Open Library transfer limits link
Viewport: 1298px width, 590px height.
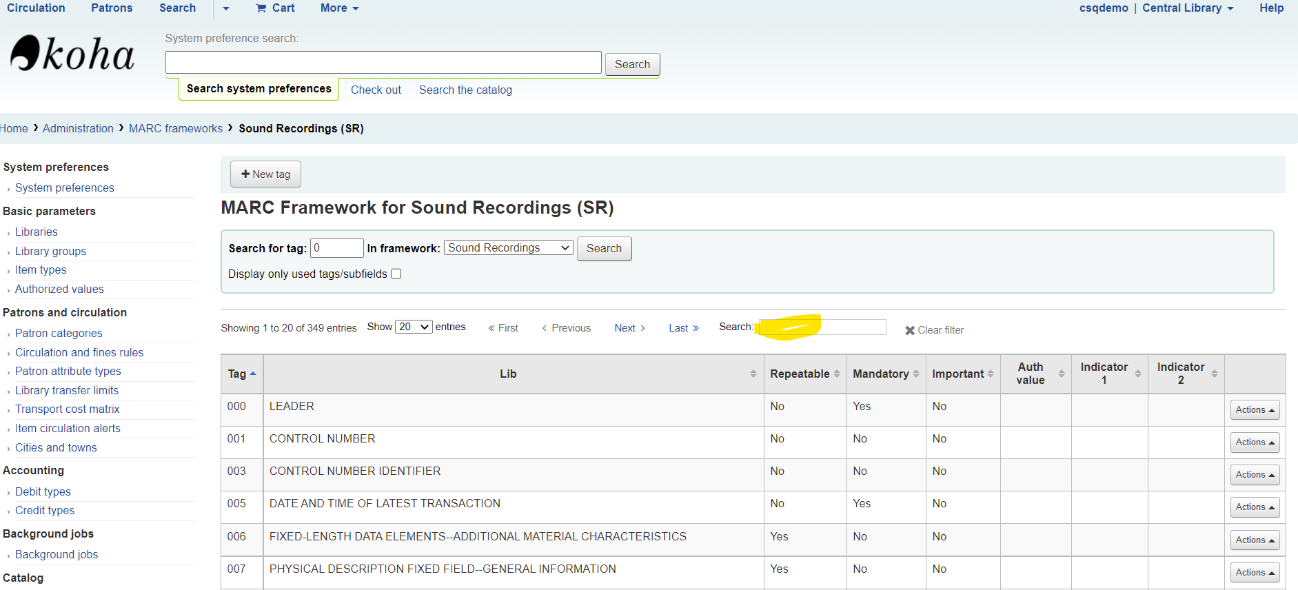coord(67,390)
